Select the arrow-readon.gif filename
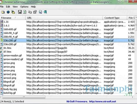This screenshot has width=137, height=104. coord(13,55)
